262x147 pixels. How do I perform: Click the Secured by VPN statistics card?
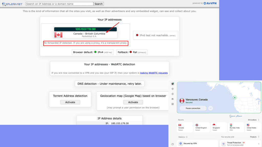pos(198,143)
